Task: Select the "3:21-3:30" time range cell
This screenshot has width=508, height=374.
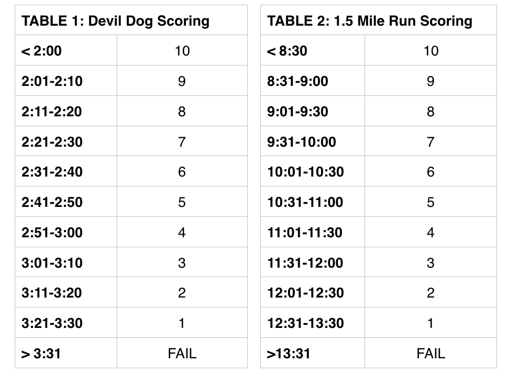Action: (x=52, y=323)
